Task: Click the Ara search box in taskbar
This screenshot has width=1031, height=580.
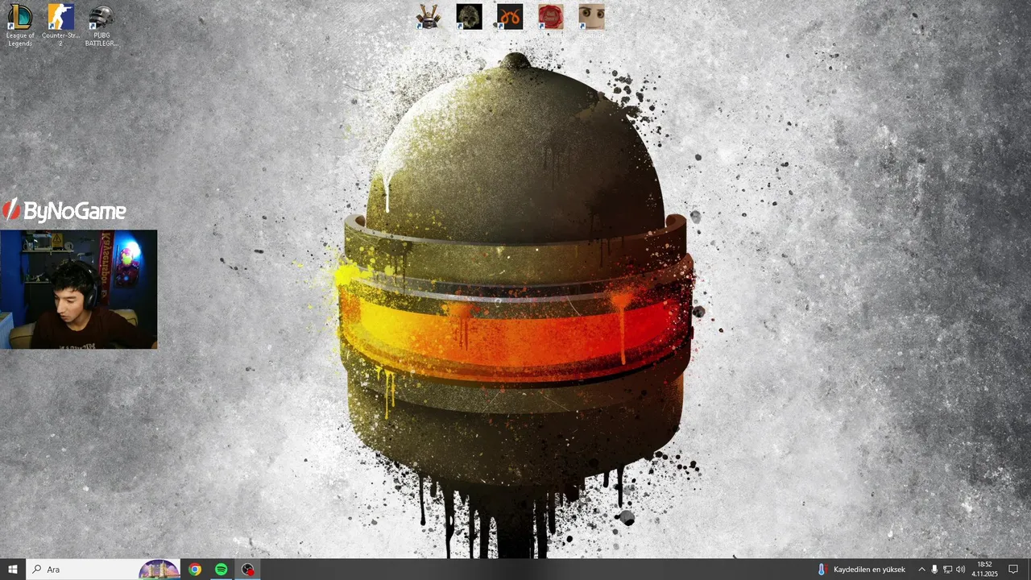Action: [x=104, y=570]
